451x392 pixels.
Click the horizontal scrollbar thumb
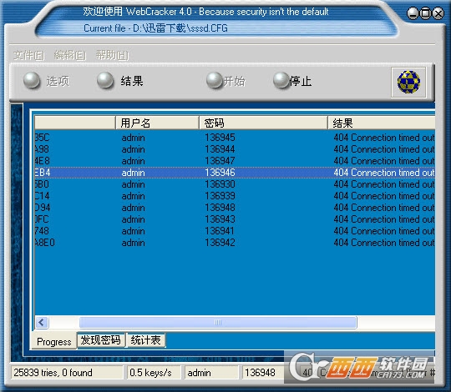point(218,322)
